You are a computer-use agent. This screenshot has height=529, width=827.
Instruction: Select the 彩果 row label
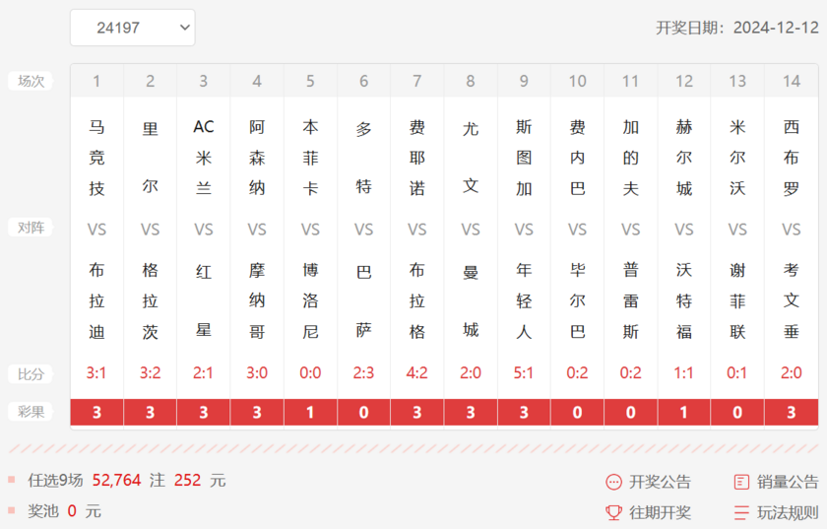pos(31,412)
